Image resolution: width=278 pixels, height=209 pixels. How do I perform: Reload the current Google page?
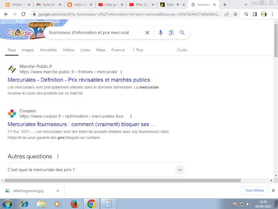click(23, 14)
